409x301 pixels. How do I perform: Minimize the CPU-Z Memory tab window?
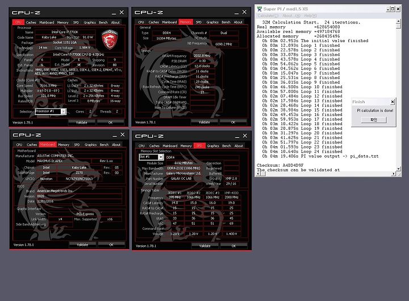click(x=236, y=13)
